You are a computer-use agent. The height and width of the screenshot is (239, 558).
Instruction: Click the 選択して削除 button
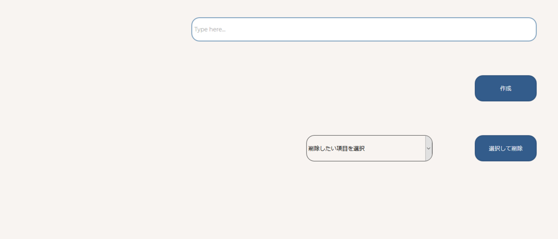pos(505,148)
